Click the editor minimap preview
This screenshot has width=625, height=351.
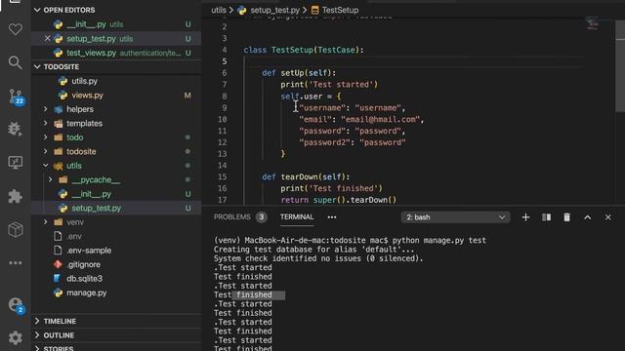pyautogui.click(x=593, y=23)
